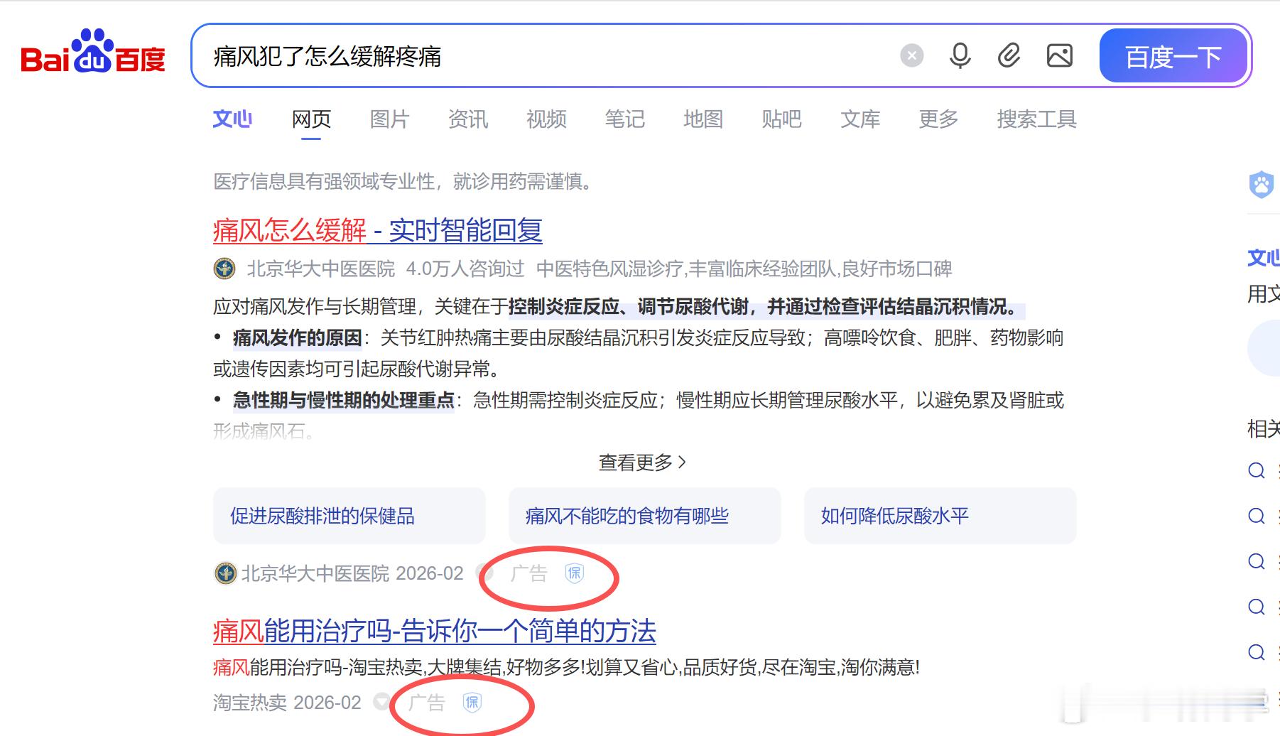Click the hospital logo beside 北京华大中医医院 2026-02
1280x736 pixels.
point(225,573)
